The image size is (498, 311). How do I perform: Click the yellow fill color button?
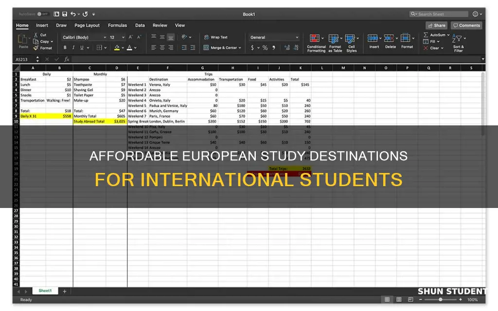pyautogui.click(x=117, y=48)
